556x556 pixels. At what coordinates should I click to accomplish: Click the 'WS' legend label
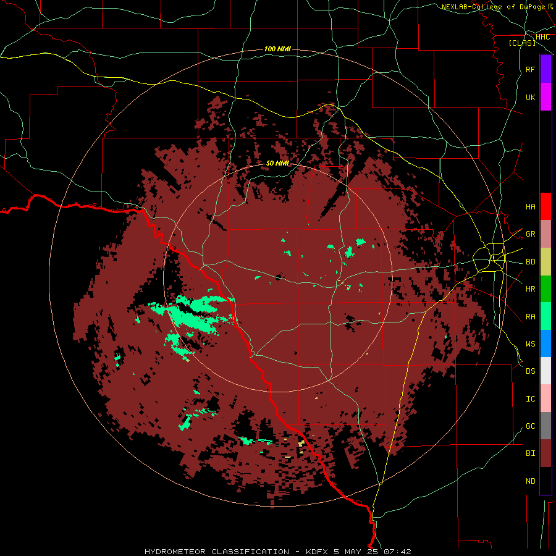530,344
